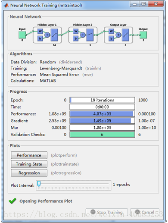Click the (plotperform) label
The height and width of the screenshot is (223, 168).
[64, 155]
